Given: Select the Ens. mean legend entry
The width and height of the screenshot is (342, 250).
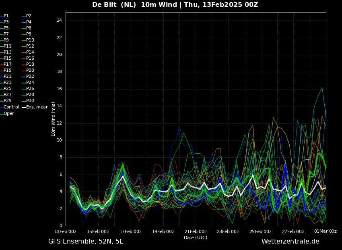Looking at the screenshot, I should click(x=35, y=107).
